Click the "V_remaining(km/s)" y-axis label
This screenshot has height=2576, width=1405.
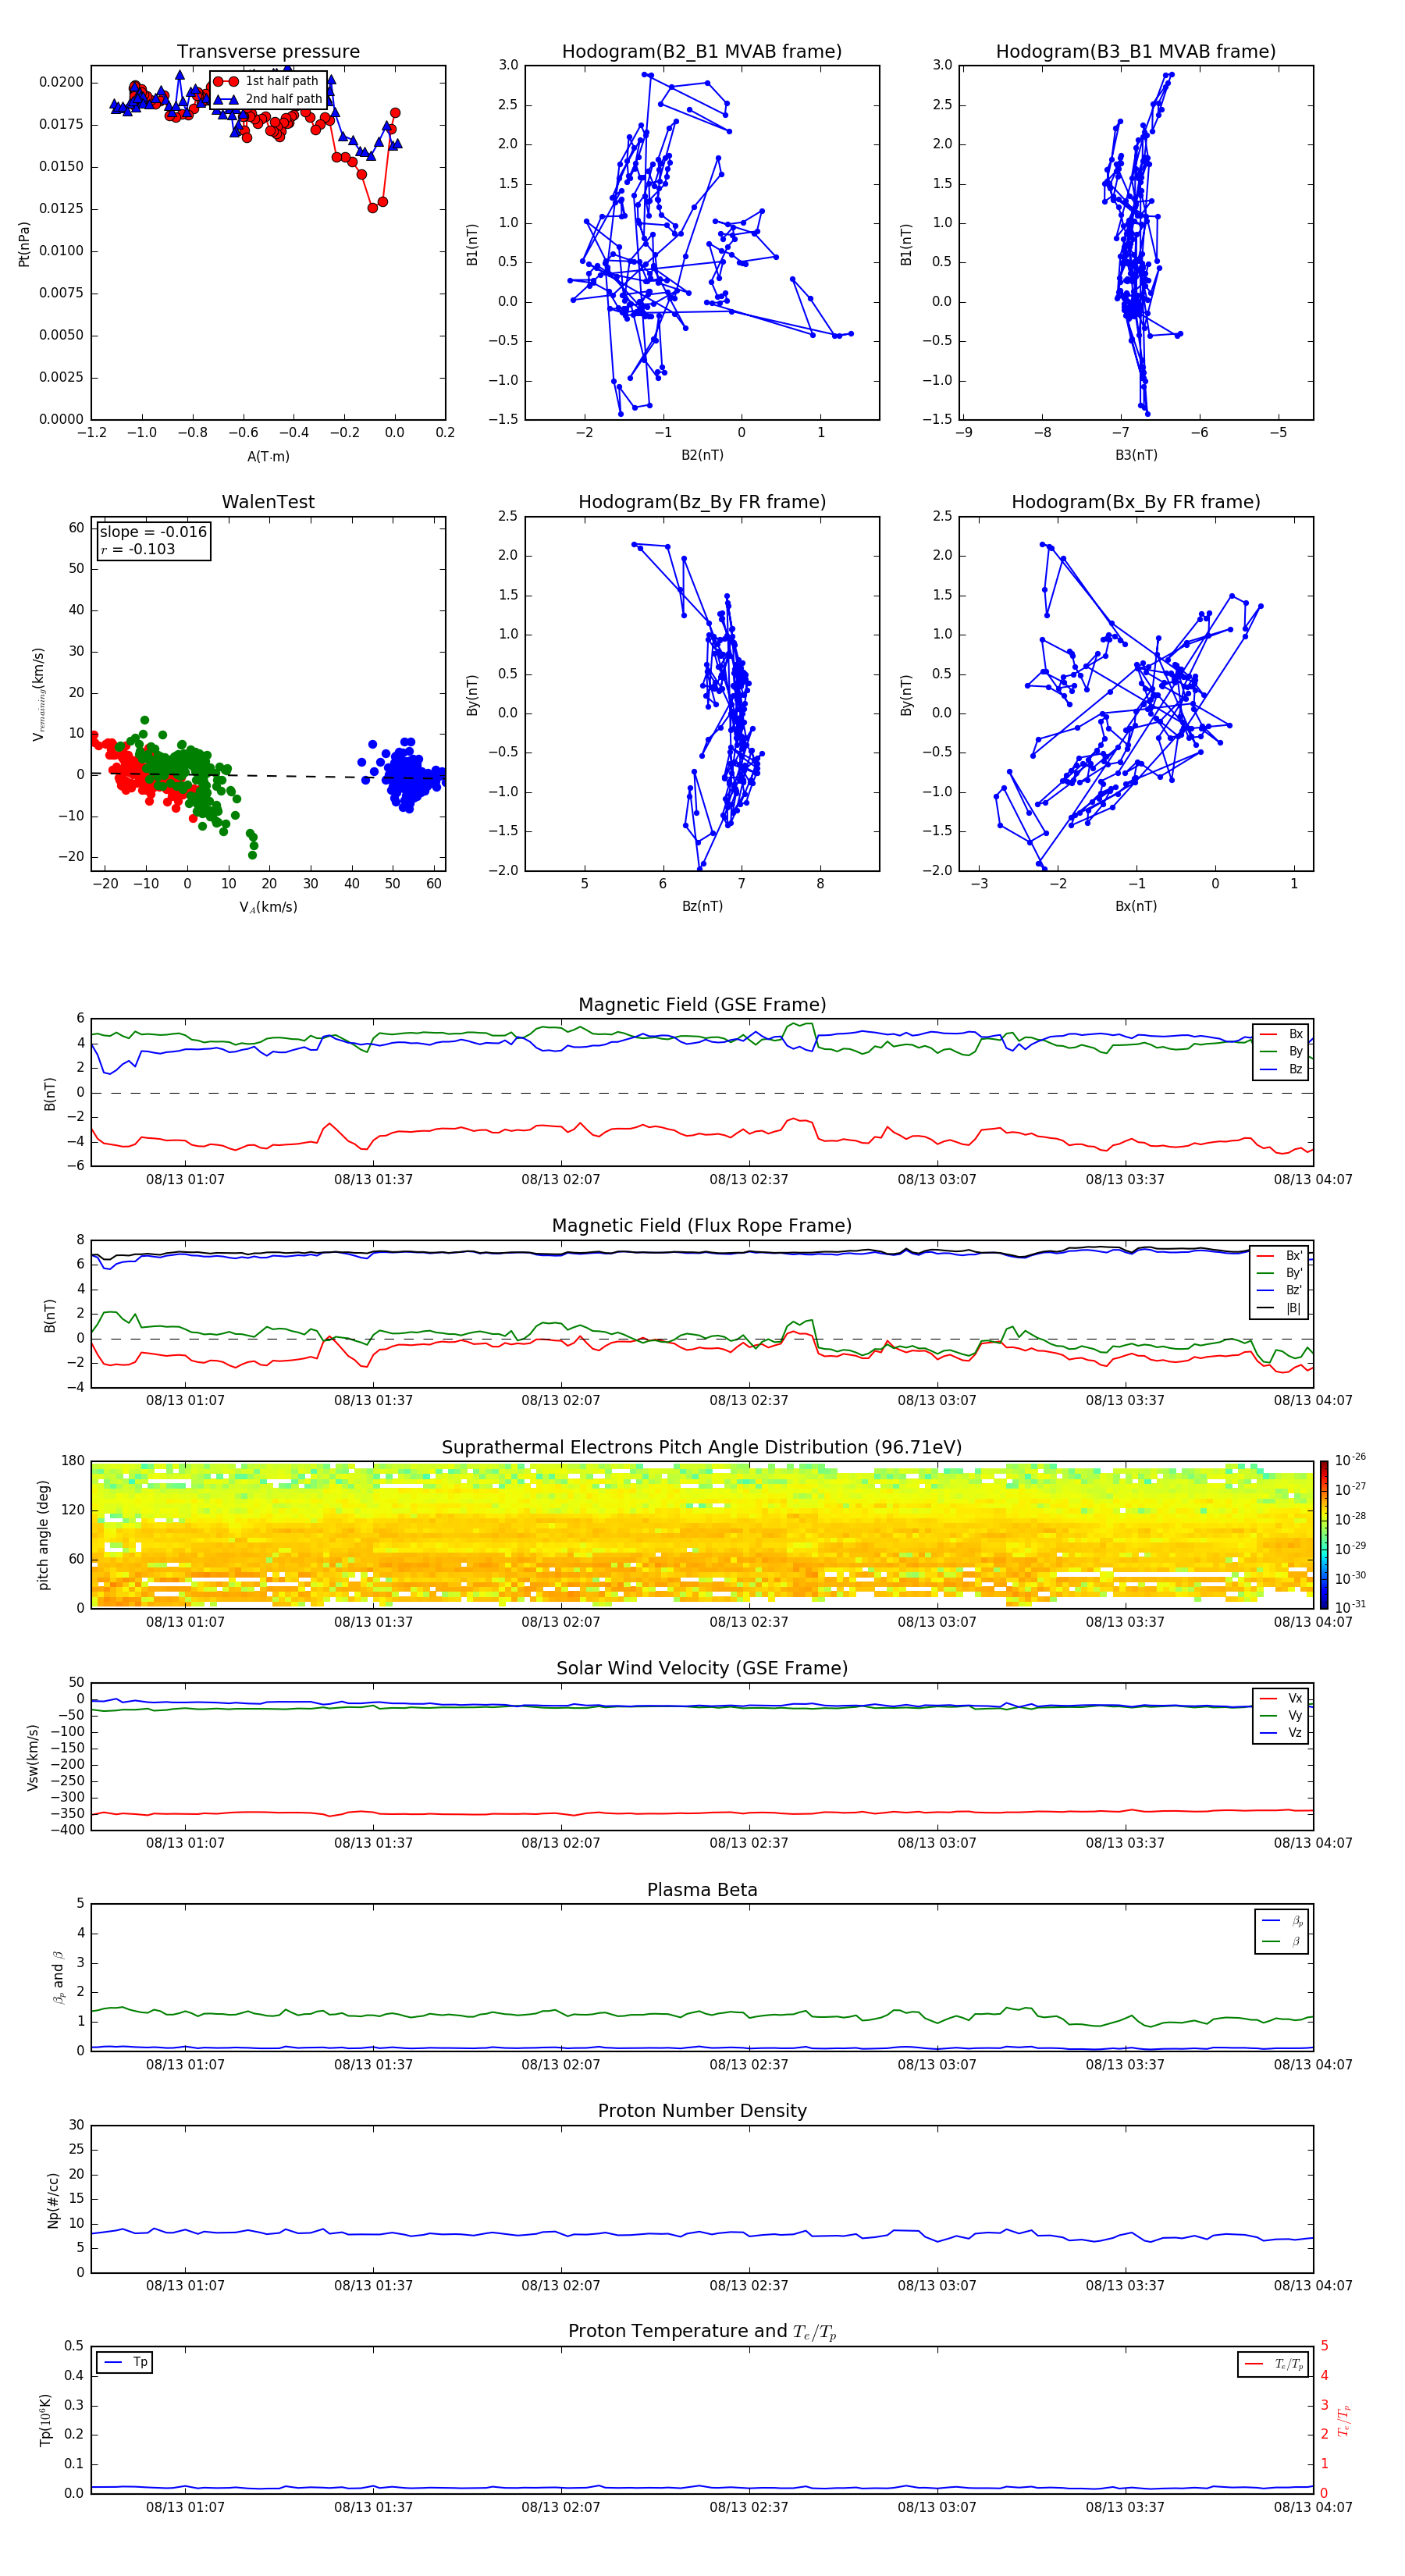[x=39, y=694]
